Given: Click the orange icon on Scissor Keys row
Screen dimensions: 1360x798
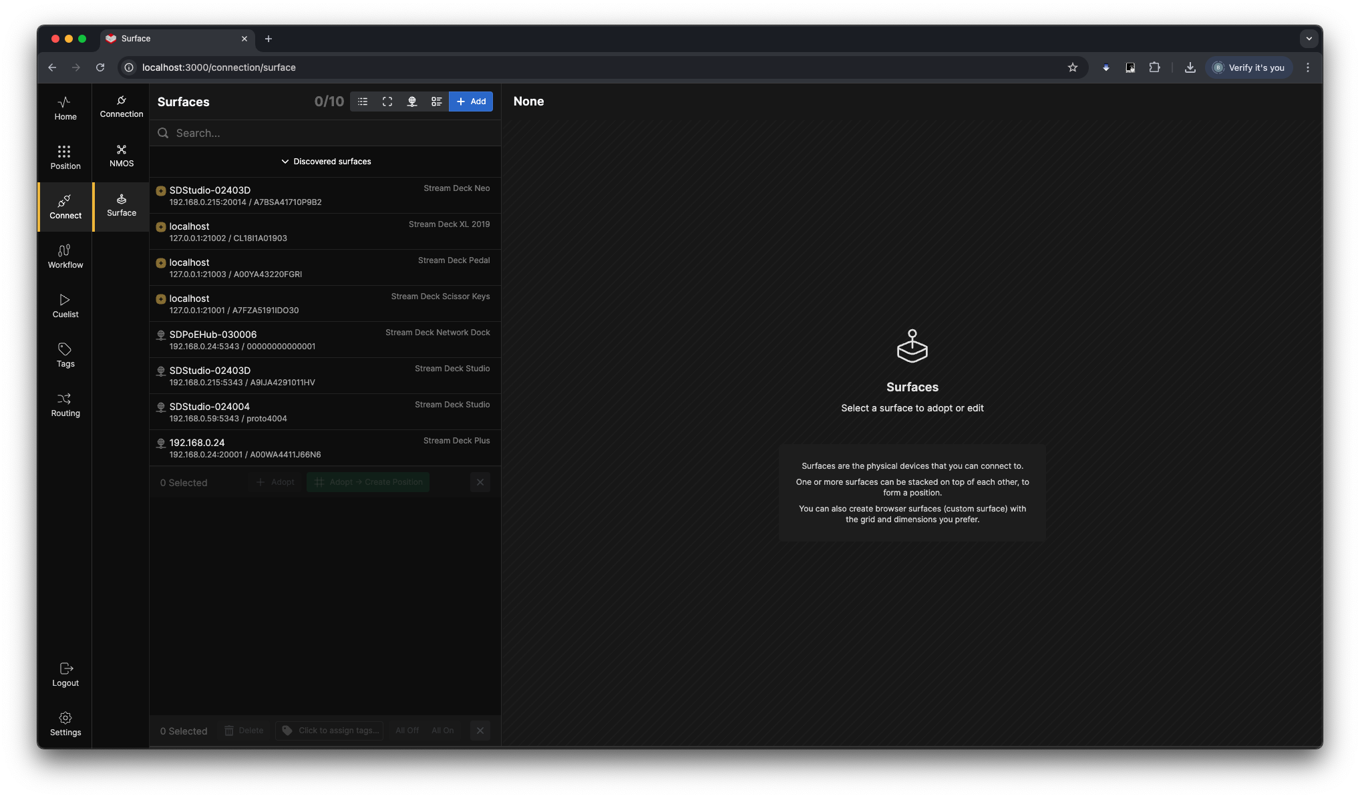Looking at the screenshot, I should (161, 299).
